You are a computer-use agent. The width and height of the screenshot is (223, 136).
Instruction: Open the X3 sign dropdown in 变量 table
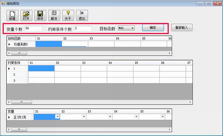(x=110, y=116)
